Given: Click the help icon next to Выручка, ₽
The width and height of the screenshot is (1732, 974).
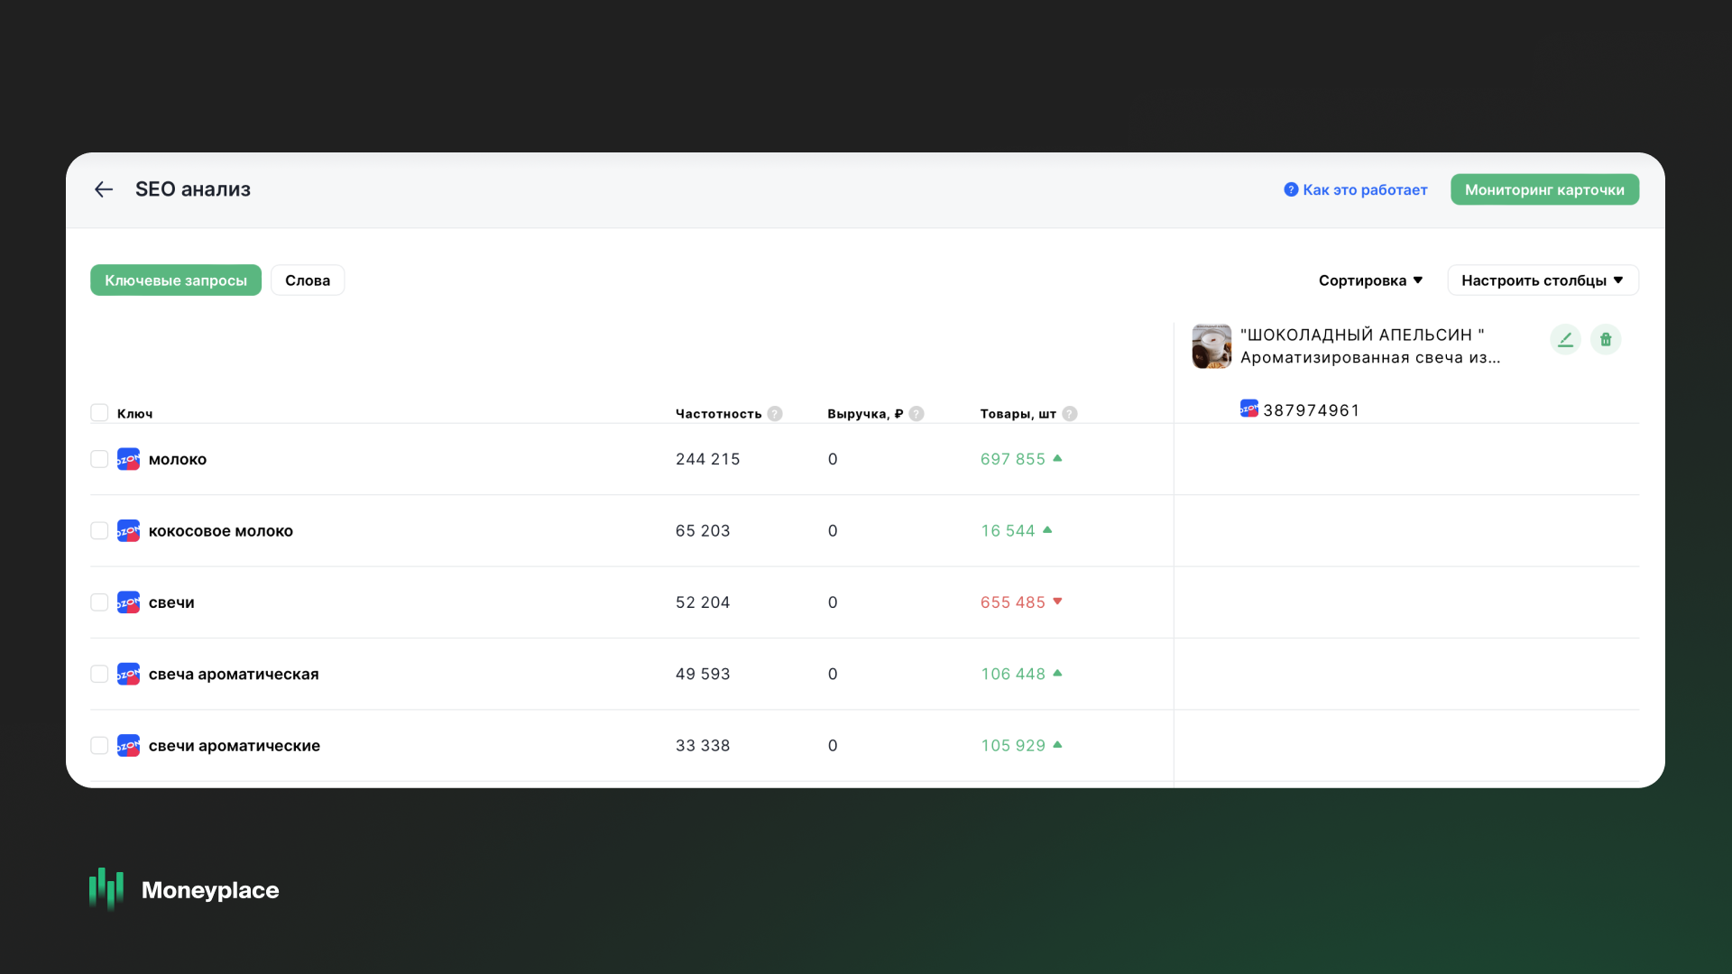Looking at the screenshot, I should (x=917, y=414).
